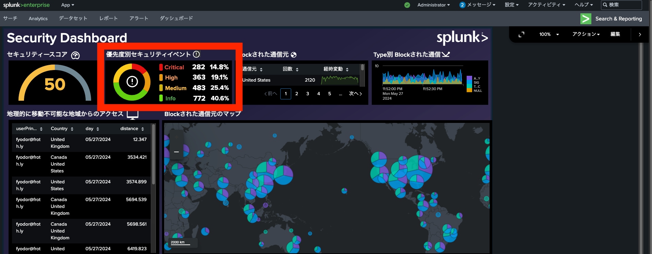652x254 pixels.
Task: Open the App dropdown menu
Action: point(67,5)
